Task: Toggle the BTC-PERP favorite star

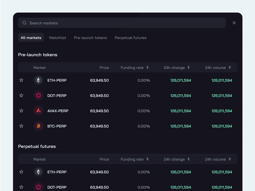Action: pyautogui.click(x=21, y=126)
